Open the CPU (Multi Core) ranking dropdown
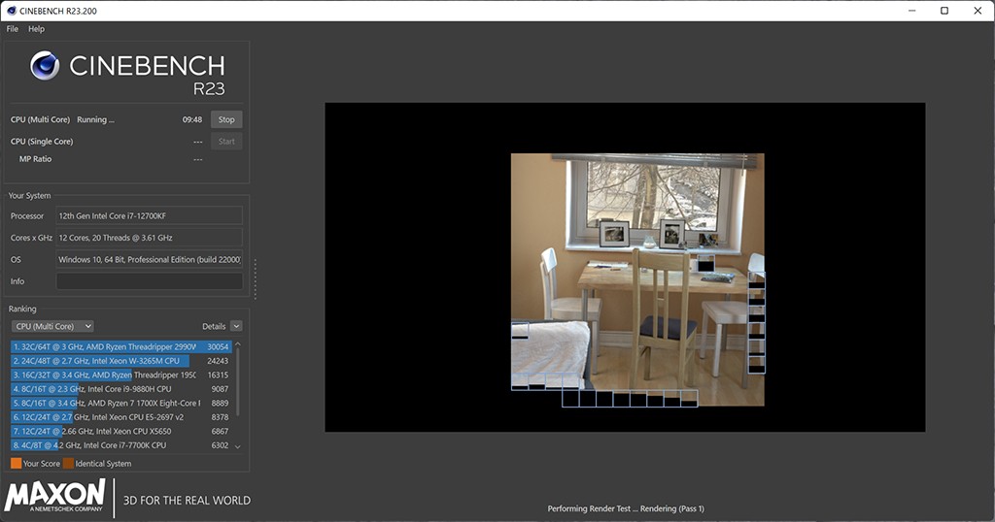This screenshot has height=522, width=995. pyautogui.click(x=52, y=326)
